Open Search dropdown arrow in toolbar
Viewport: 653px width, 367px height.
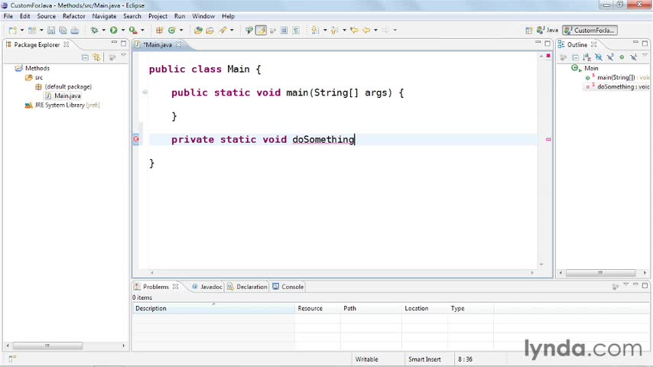232,30
